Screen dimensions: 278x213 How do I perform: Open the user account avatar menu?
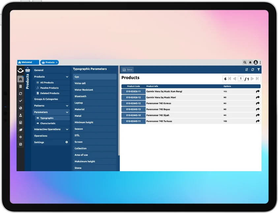coord(256,62)
